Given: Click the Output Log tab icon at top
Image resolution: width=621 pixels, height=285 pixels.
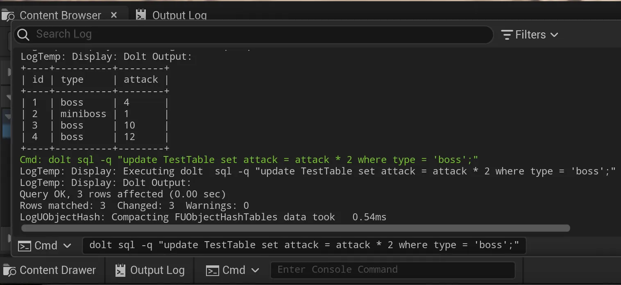Looking at the screenshot, I should 141,16.
